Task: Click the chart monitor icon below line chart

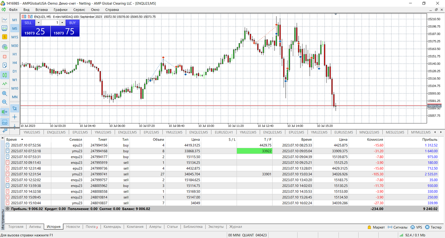Action: click(x=5, y=28)
